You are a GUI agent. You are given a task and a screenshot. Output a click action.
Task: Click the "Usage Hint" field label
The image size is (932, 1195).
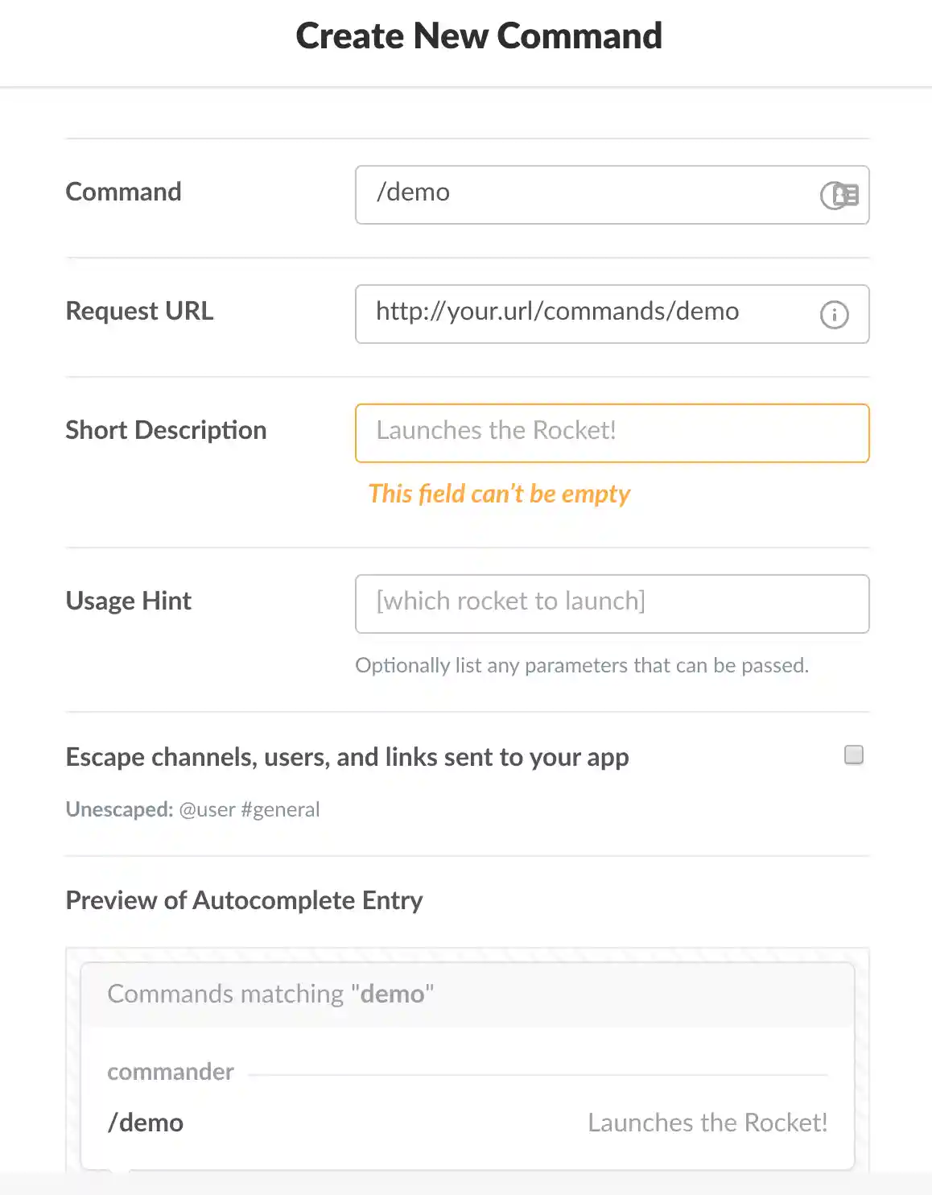tap(128, 601)
